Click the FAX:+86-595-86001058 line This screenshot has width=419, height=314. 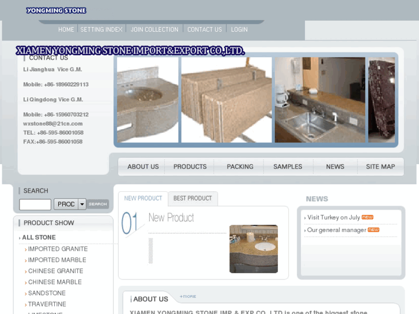tap(52, 142)
